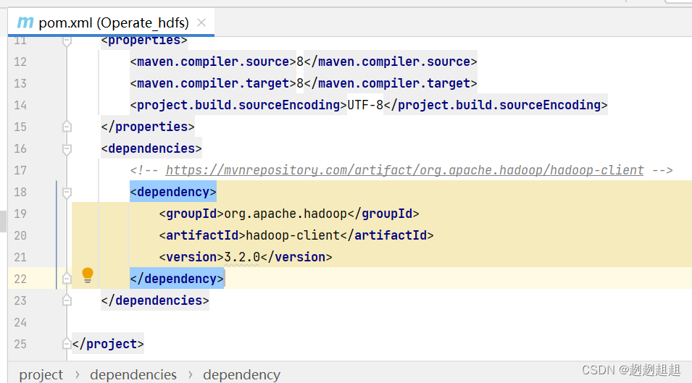Toggle fold marker at closing properties line 15
This screenshot has height=383, width=692.
point(67,127)
